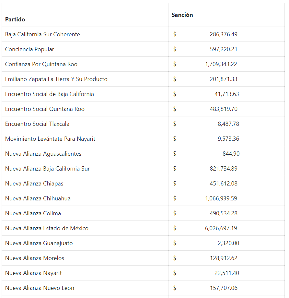Select the Baja California Sur Coherente cell
289x298 pixels.
tap(42, 34)
